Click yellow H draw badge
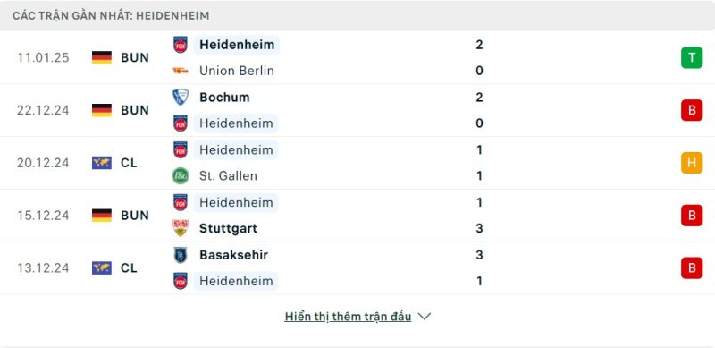 (692, 163)
